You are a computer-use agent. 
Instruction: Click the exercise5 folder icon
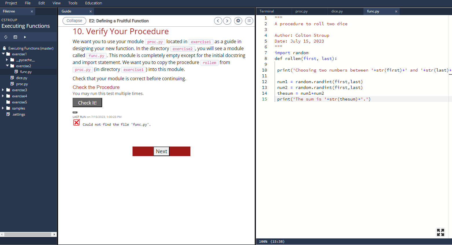coord(8,102)
